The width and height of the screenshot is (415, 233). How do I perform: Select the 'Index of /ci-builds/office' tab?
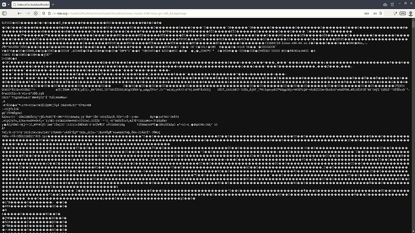(31, 4)
